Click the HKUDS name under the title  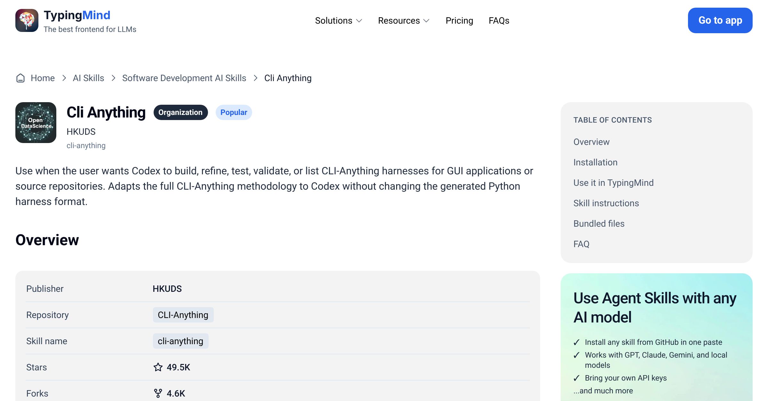pyautogui.click(x=81, y=132)
